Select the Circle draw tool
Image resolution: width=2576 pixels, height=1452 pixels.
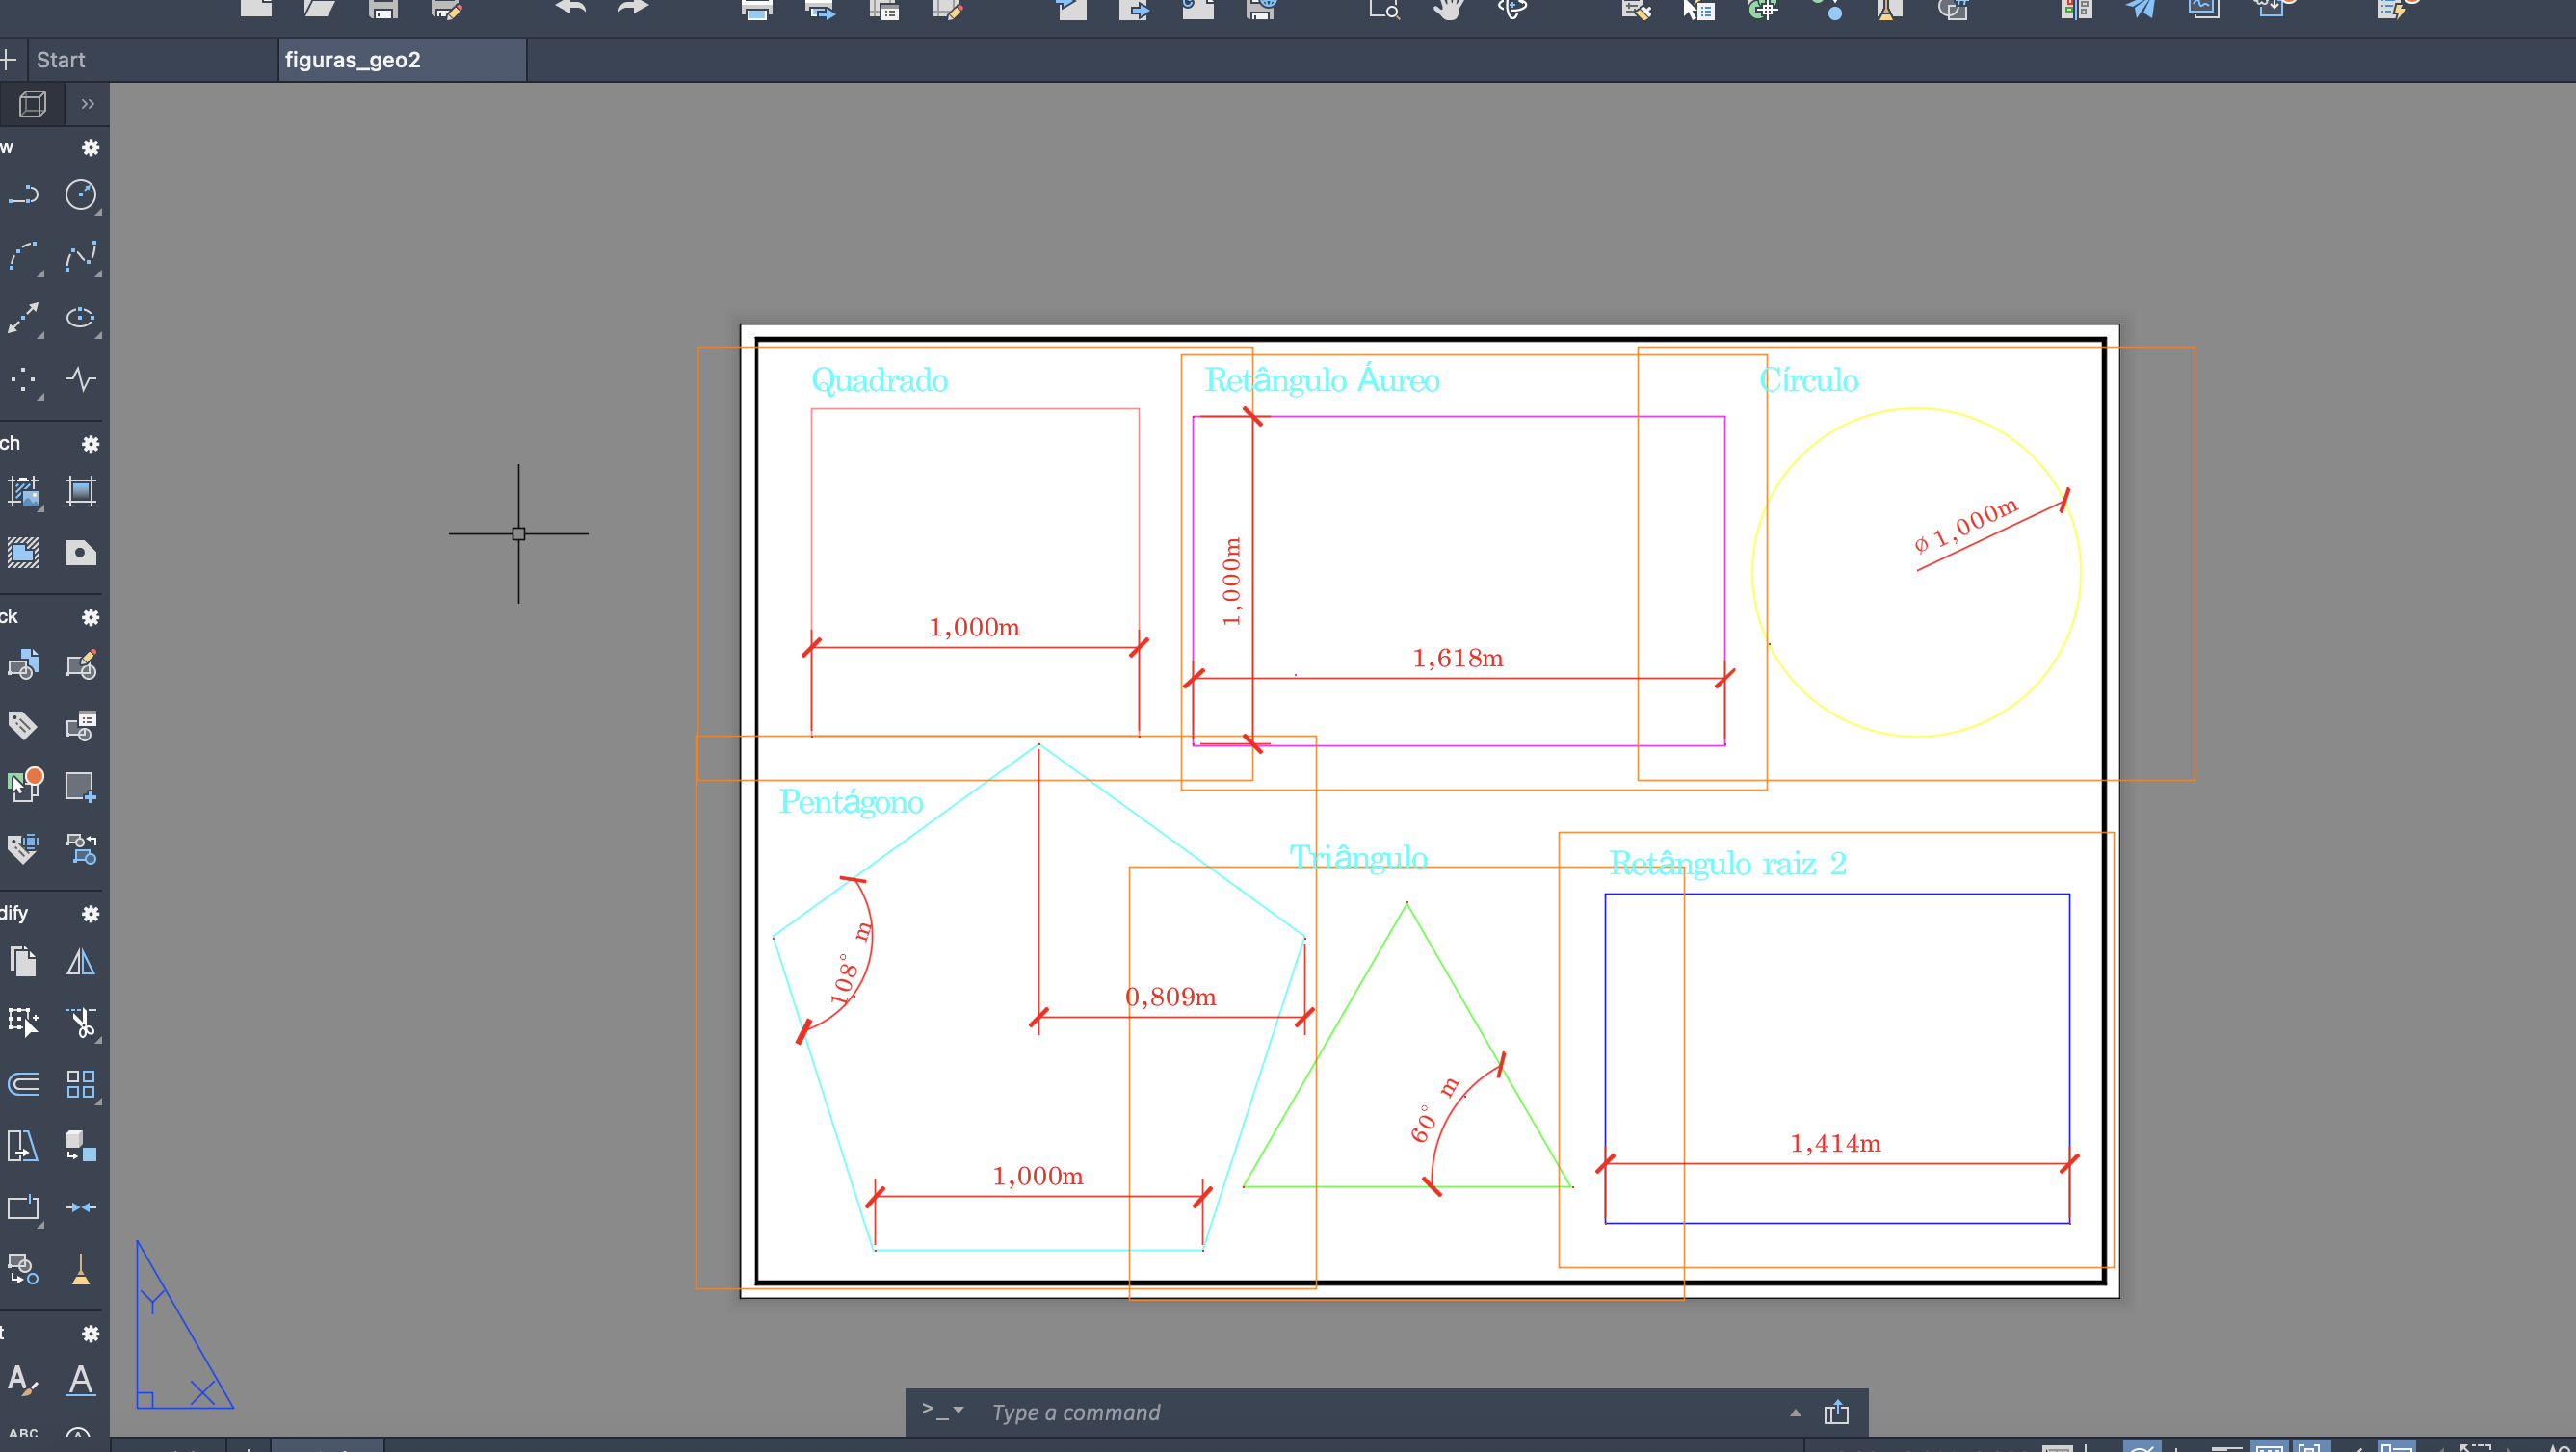click(80, 194)
